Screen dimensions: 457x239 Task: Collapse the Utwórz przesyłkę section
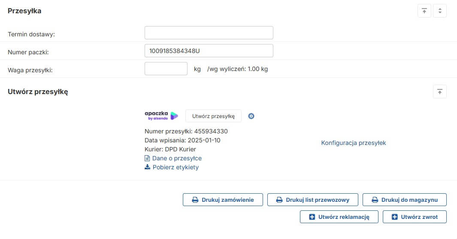pos(440,91)
